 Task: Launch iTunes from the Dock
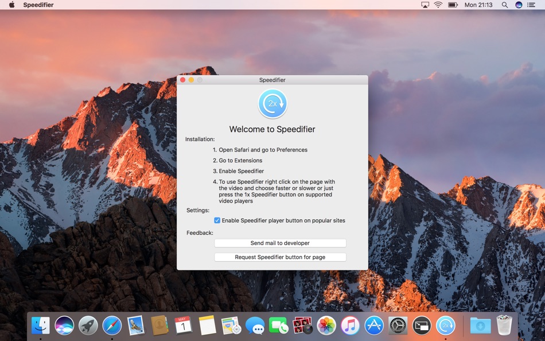[x=350, y=325]
